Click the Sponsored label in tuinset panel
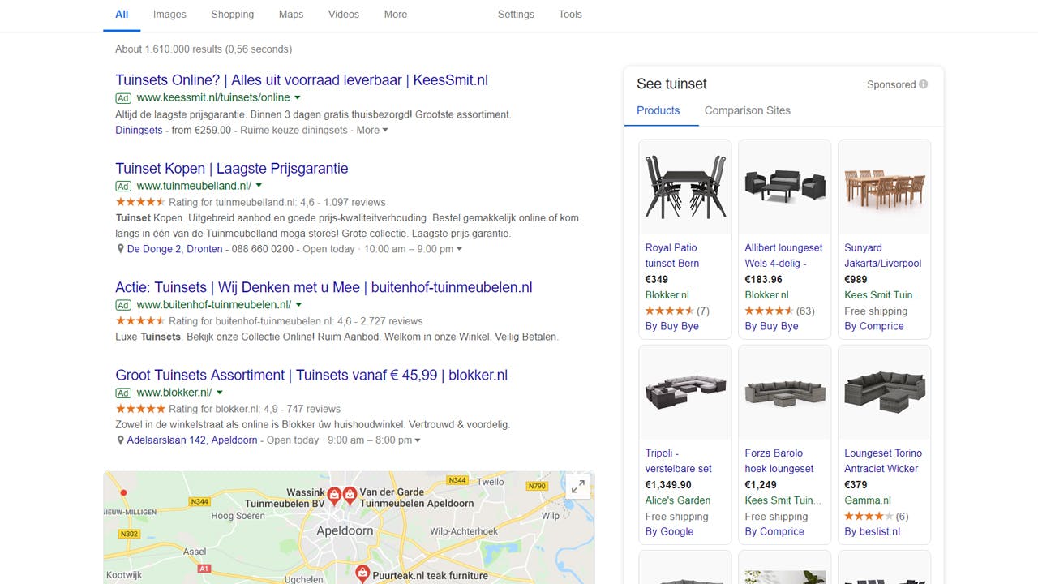The height and width of the screenshot is (584, 1038). pyautogui.click(x=891, y=84)
